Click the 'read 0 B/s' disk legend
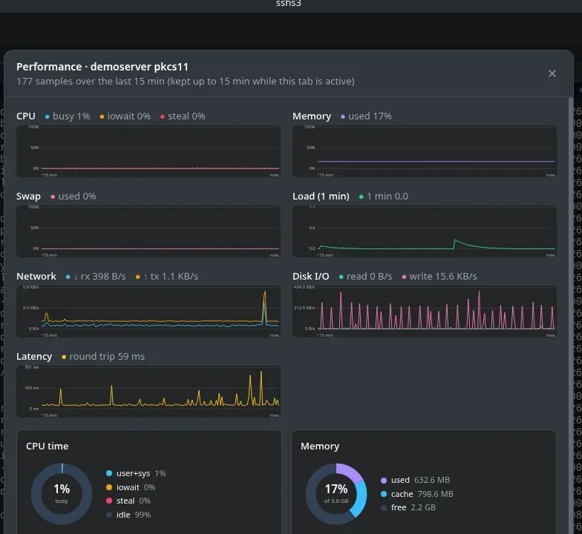This screenshot has width=582, height=534. 365,276
